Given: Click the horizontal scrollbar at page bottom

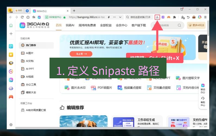Looking at the screenshot, I should click(x=101, y=128).
